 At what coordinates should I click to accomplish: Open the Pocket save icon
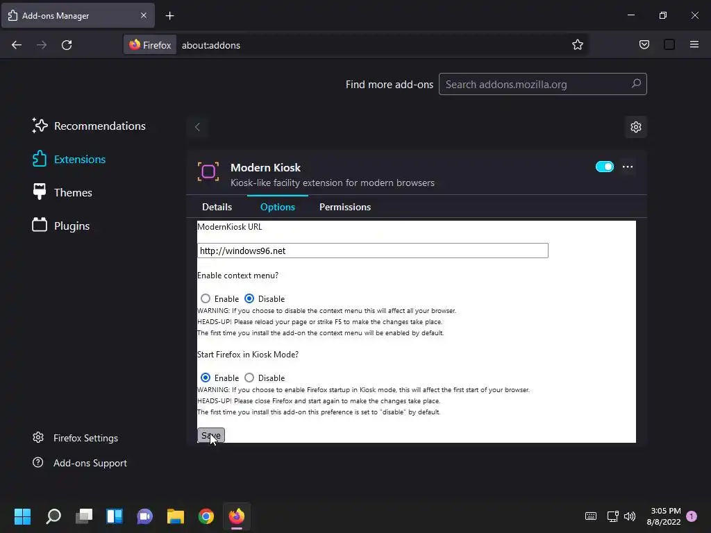[x=644, y=45]
